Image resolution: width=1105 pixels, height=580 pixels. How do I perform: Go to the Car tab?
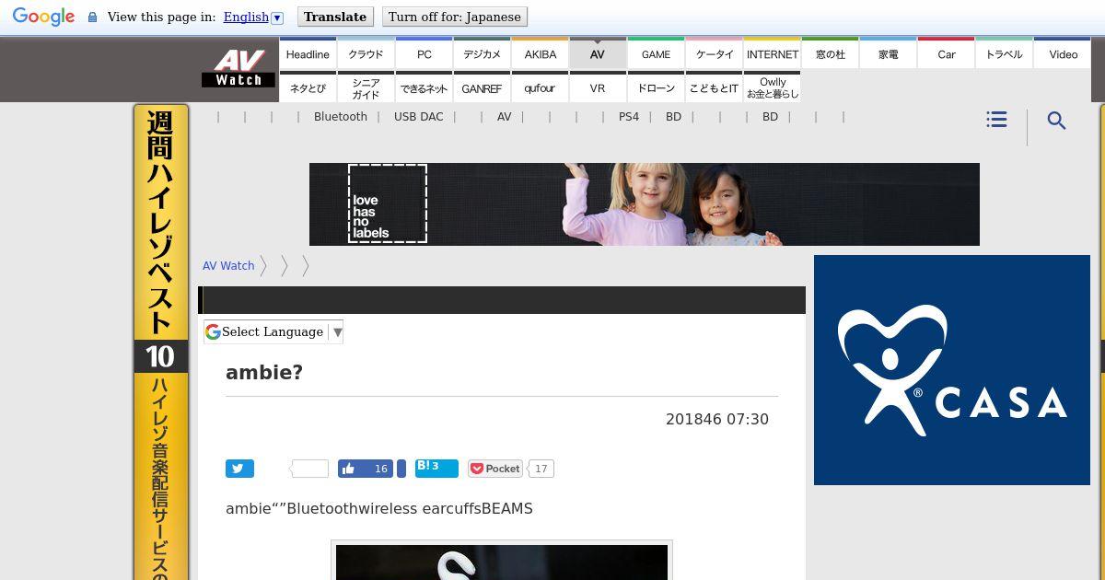947,53
